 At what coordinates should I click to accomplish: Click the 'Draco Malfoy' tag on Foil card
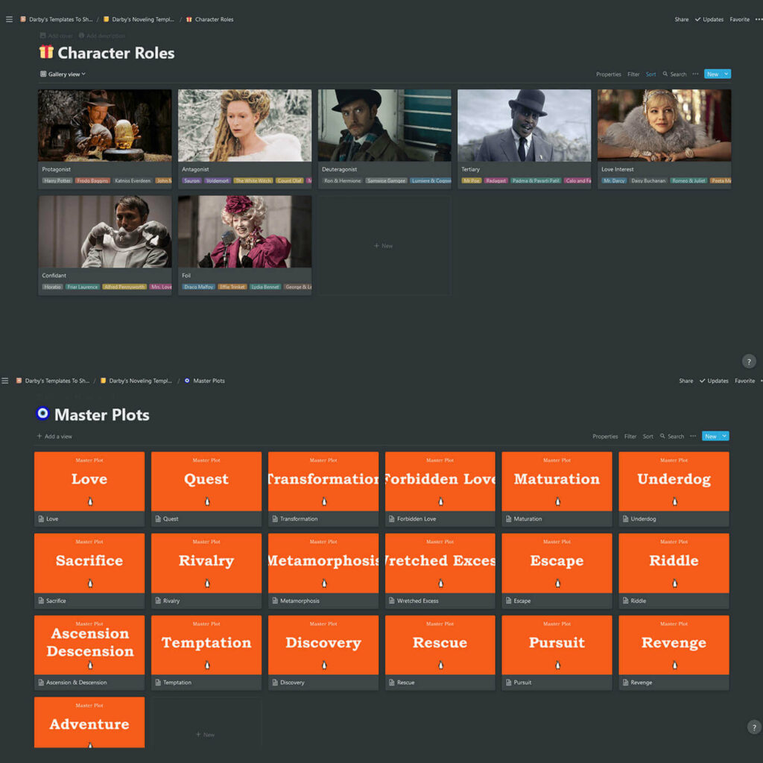pyautogui.click(x=198, y=287)
